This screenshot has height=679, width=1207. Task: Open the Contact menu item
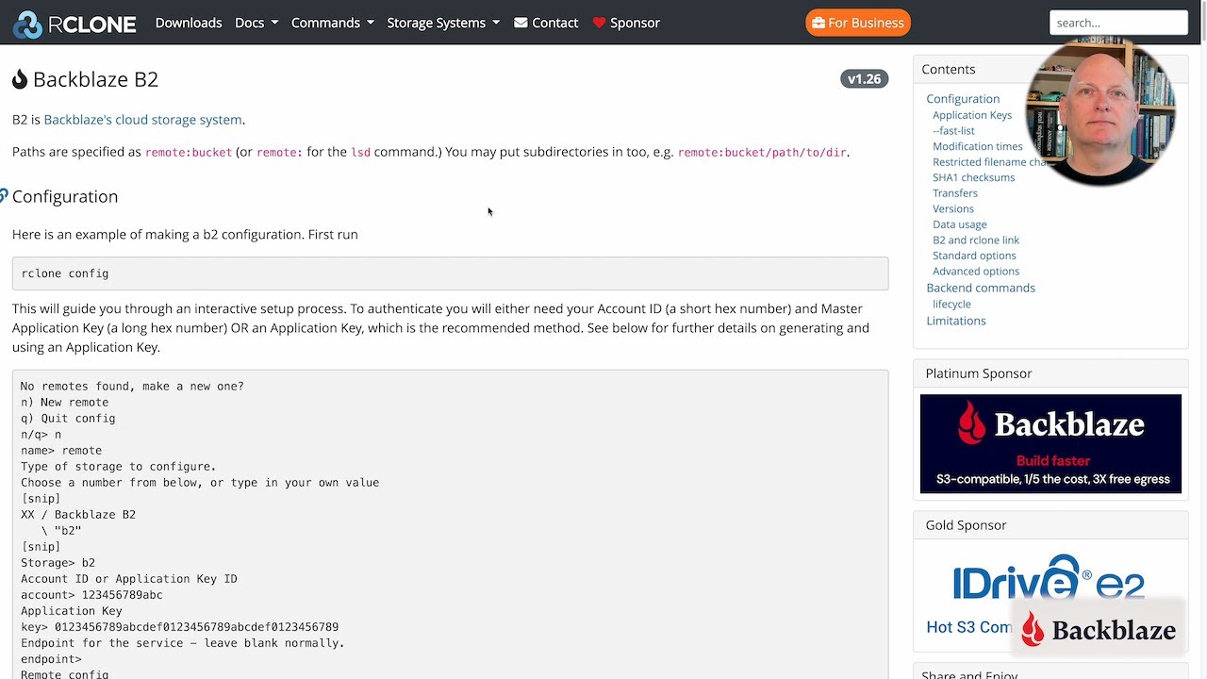[x=554, y=23]
